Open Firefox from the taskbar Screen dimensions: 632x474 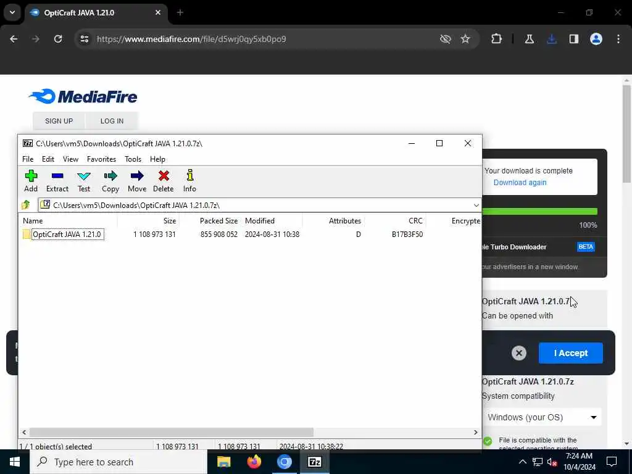tap(254, 462)
